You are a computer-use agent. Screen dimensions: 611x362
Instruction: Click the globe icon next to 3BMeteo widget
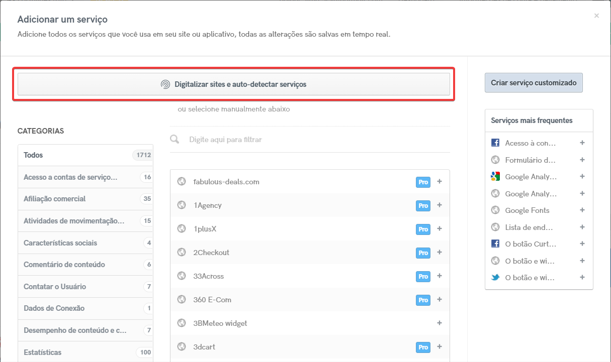181,323
